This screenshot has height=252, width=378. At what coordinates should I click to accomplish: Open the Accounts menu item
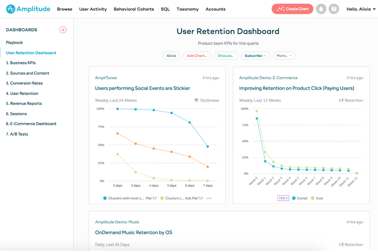click(x=216, y=9)
